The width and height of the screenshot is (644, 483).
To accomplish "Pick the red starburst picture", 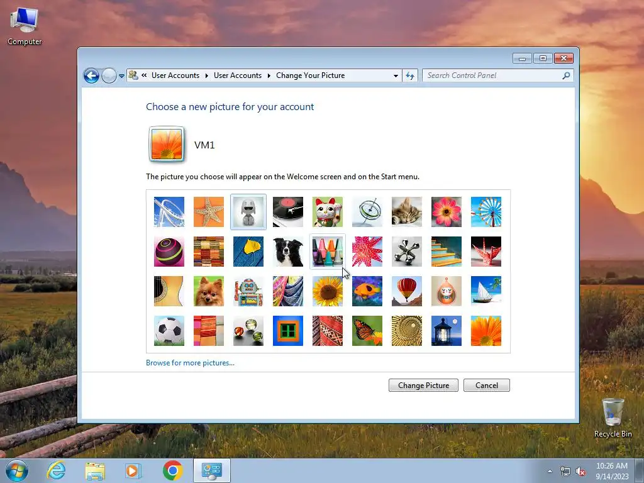I will (367, 252).
